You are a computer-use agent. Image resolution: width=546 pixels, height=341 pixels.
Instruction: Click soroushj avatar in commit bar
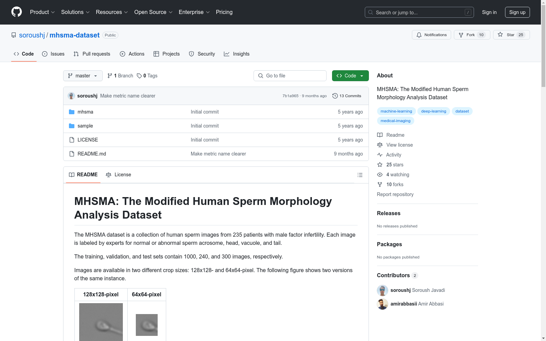coord(71,96)
